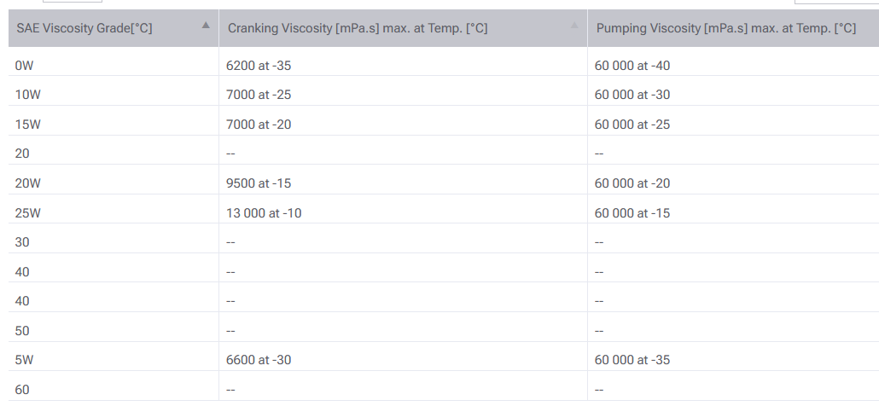Select the 0W grade cell
This screenshot has width=879, height=406.
point(24,66)
